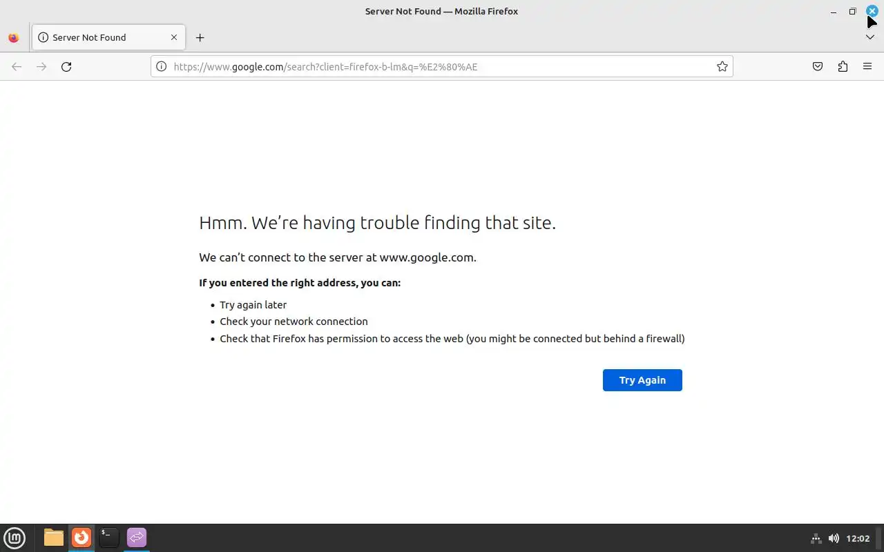884x552 pixels.
Task: Reload the current page
Action: click(66, 67)
